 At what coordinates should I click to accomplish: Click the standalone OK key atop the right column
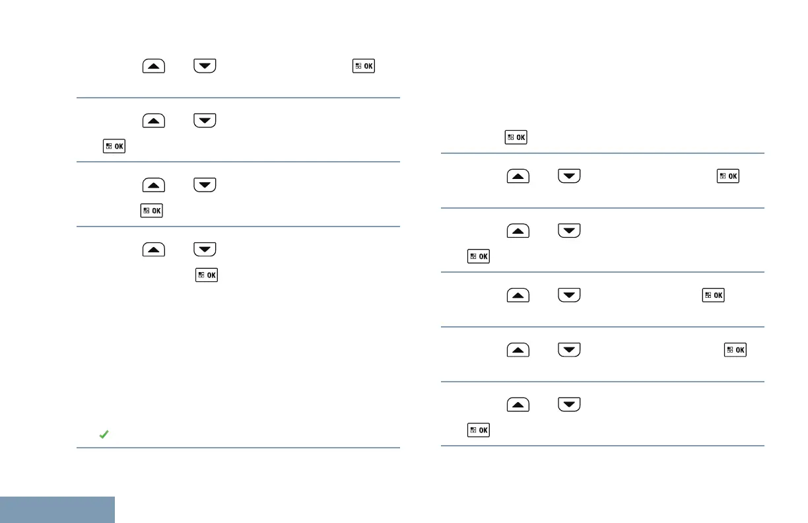[x=516, y=137]
